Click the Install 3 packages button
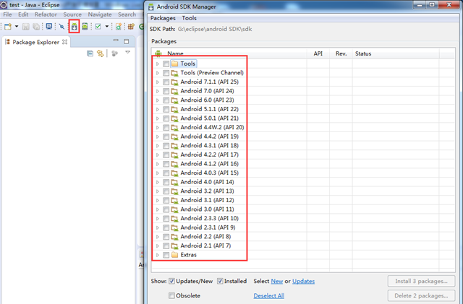Screen dimensions: 463x304 point(421,282)
